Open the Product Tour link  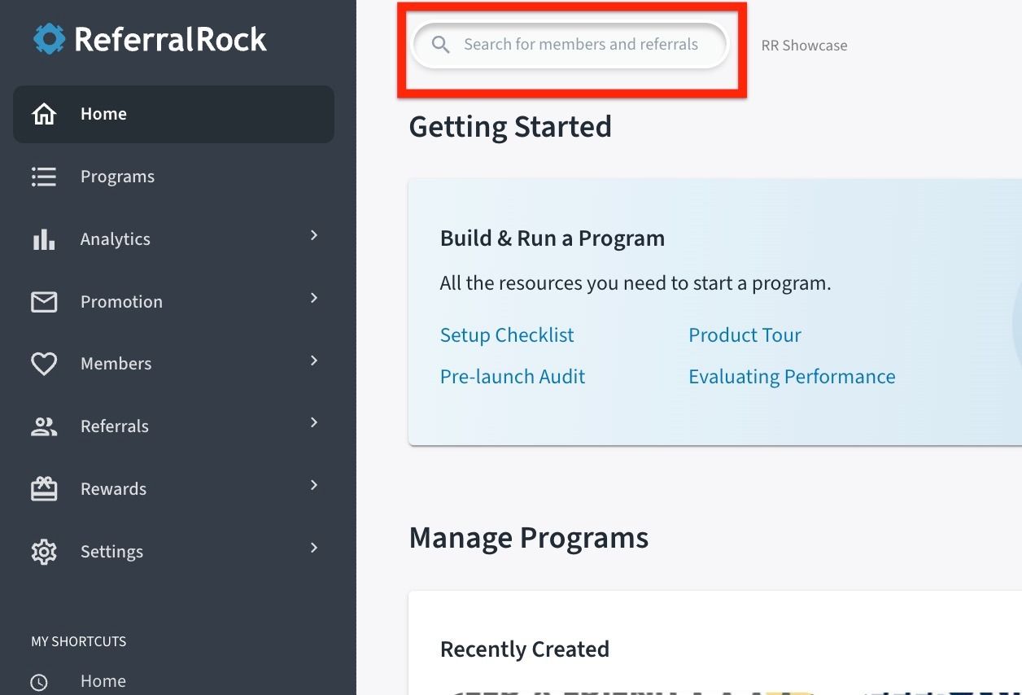coord(745,335)
